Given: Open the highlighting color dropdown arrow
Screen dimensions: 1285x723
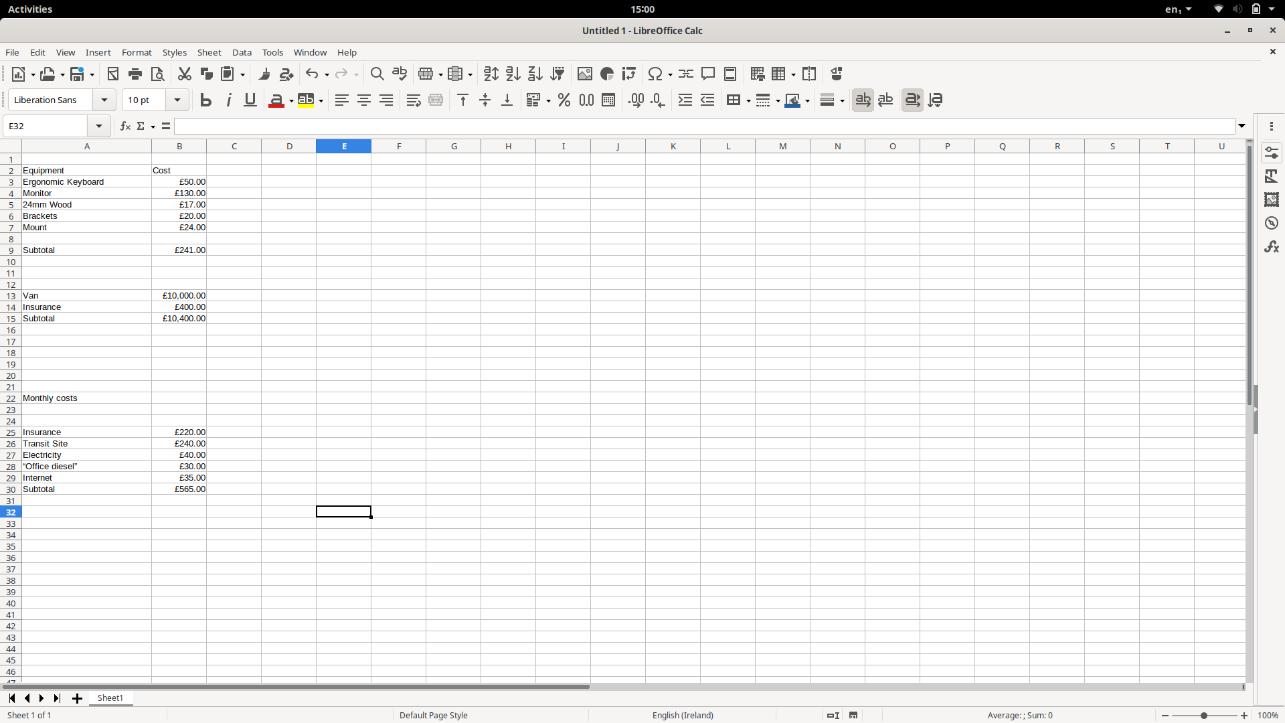Looking at the screenshot, I should (321, 100).
